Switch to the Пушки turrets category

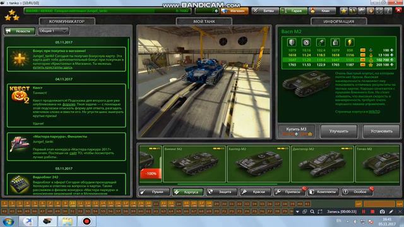click(x=154, y=192)
